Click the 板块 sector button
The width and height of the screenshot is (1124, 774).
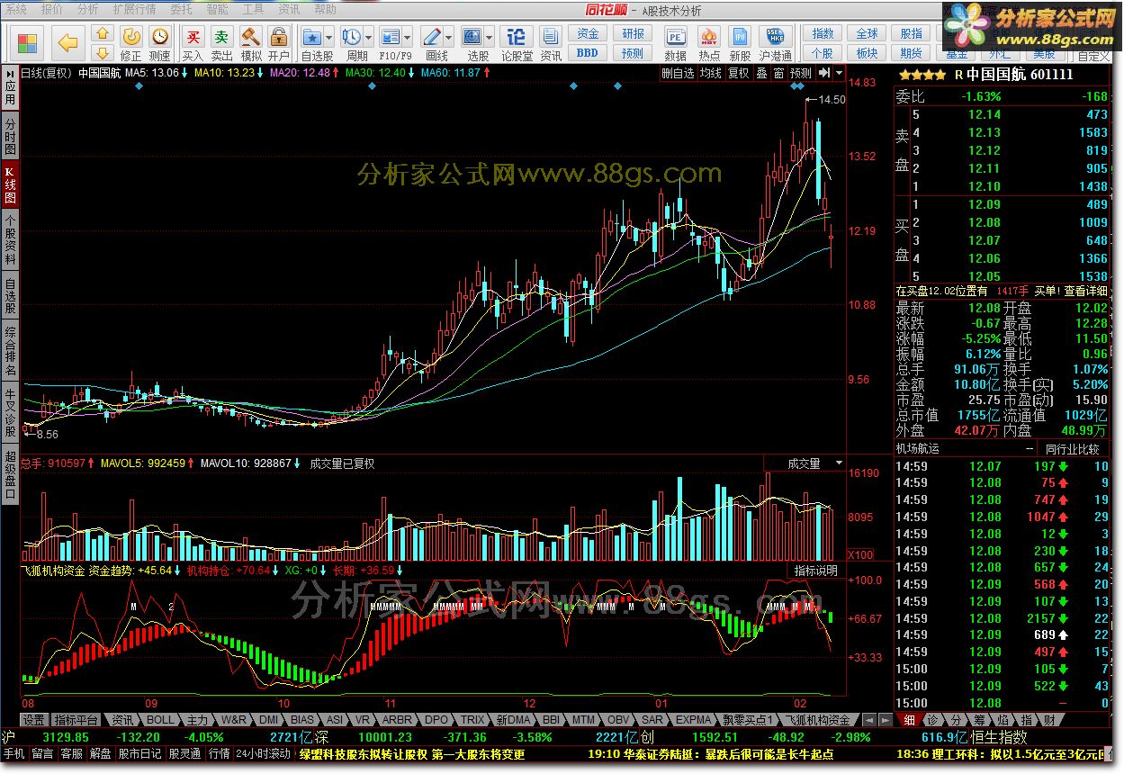[x=867, y=53]
